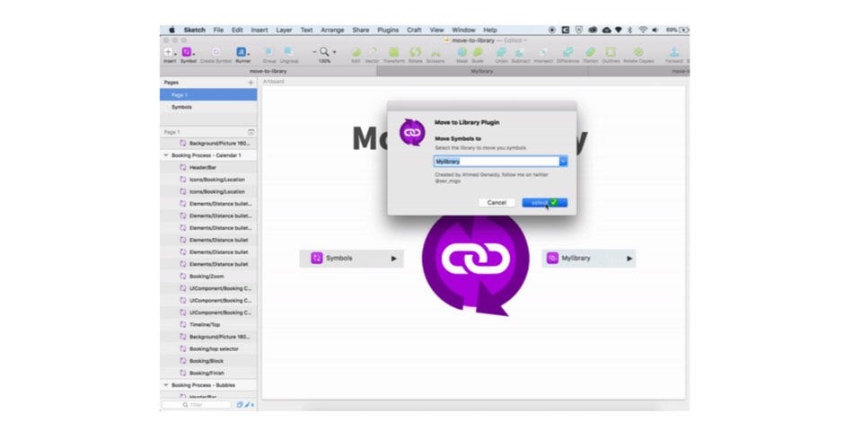Screen dimensions: 862x431
Task: Click the zoom-out minus next to magnifier
Action: [315, 52]
